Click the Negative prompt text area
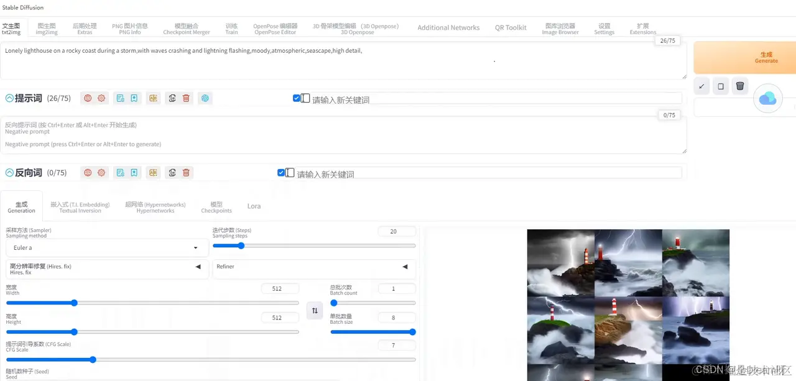 (x=343, y=135)
